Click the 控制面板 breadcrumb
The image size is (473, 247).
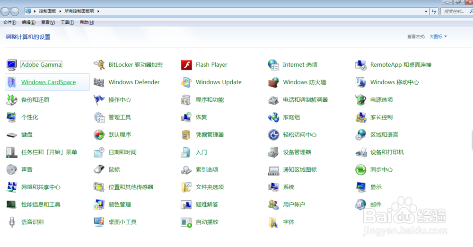point(47,11)
